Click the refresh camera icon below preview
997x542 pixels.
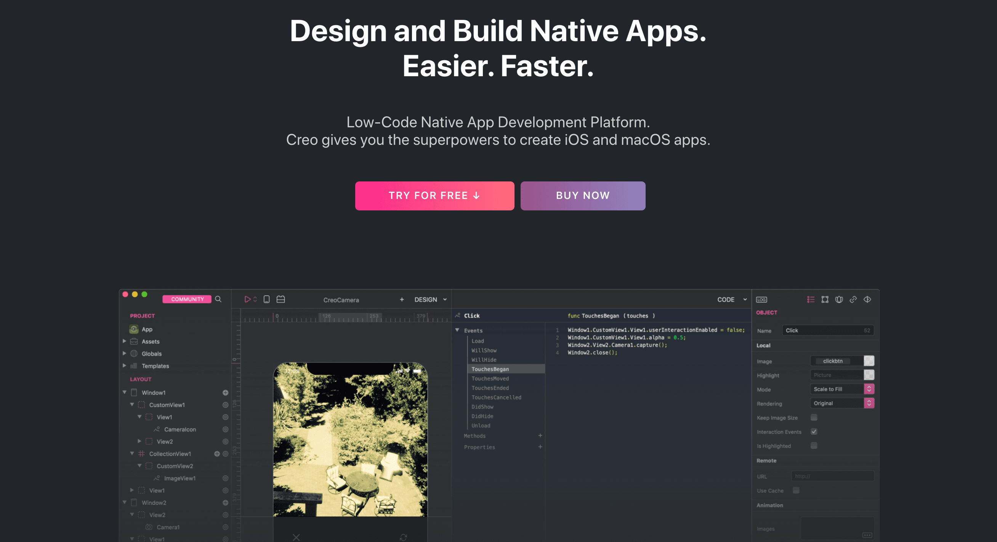click(x=403, y=537)
